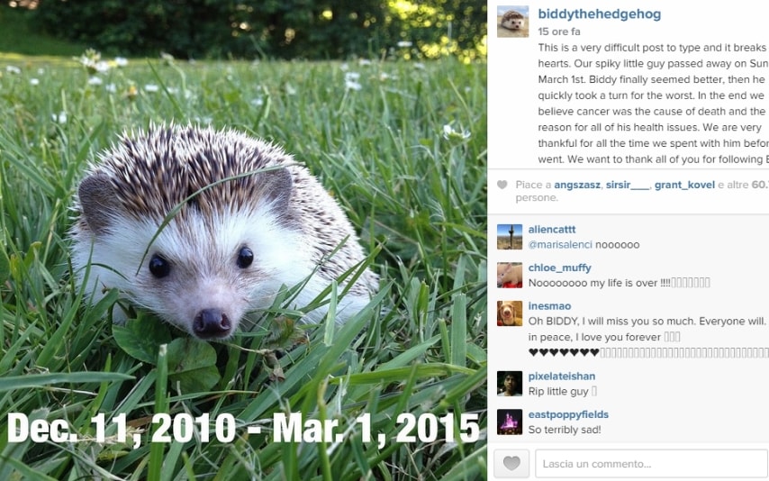Viewport: 769px width, 481px height.
Task: Click the pixelateishan commenter name
Action: click(x=562, y=376)
